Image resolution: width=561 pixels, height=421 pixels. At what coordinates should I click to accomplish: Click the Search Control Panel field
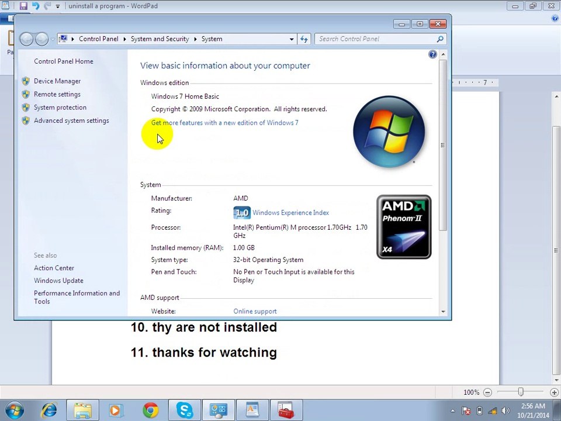[x=376, y=39]
